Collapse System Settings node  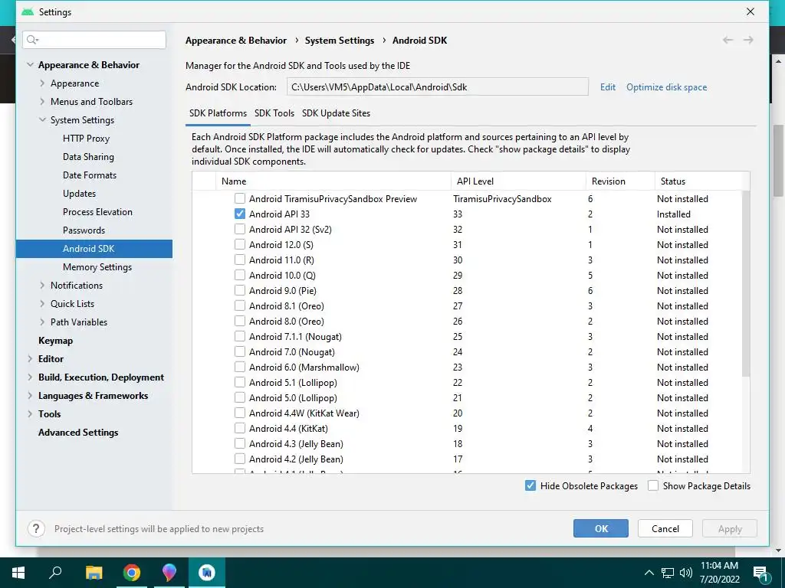coord(43,120)
